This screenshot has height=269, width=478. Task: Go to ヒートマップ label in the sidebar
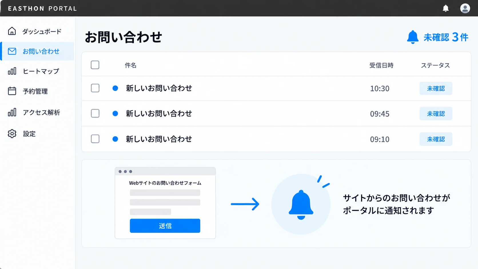41,71
